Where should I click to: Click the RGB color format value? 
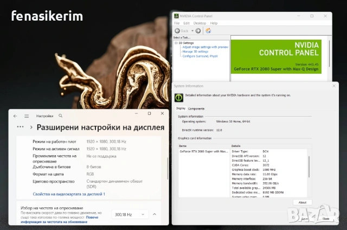tap(90, 174)
